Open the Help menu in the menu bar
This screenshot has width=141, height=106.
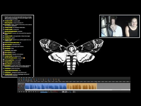coord(33,77)
